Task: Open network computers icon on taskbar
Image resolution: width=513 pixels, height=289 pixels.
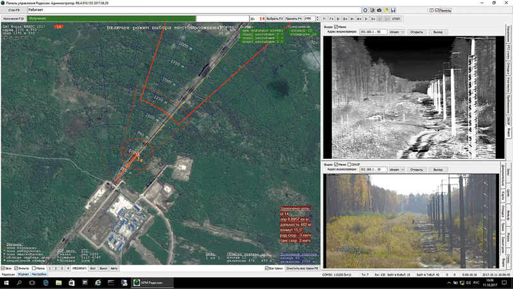Action: click(124, 283)
